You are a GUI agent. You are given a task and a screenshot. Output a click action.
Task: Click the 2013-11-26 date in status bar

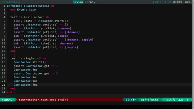(163, 2)
